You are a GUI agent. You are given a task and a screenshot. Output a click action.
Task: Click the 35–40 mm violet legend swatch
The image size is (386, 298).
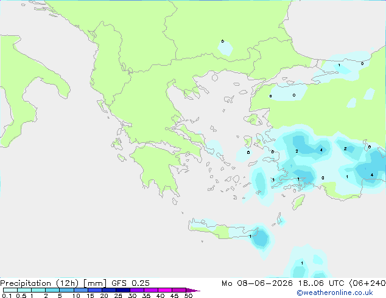pyautogui.click(x=151, y=290)
